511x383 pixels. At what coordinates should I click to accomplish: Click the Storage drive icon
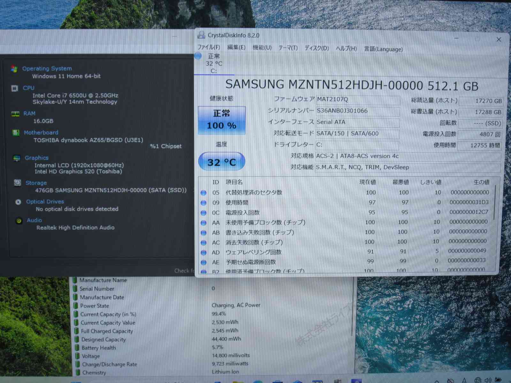tap(18, 183)
